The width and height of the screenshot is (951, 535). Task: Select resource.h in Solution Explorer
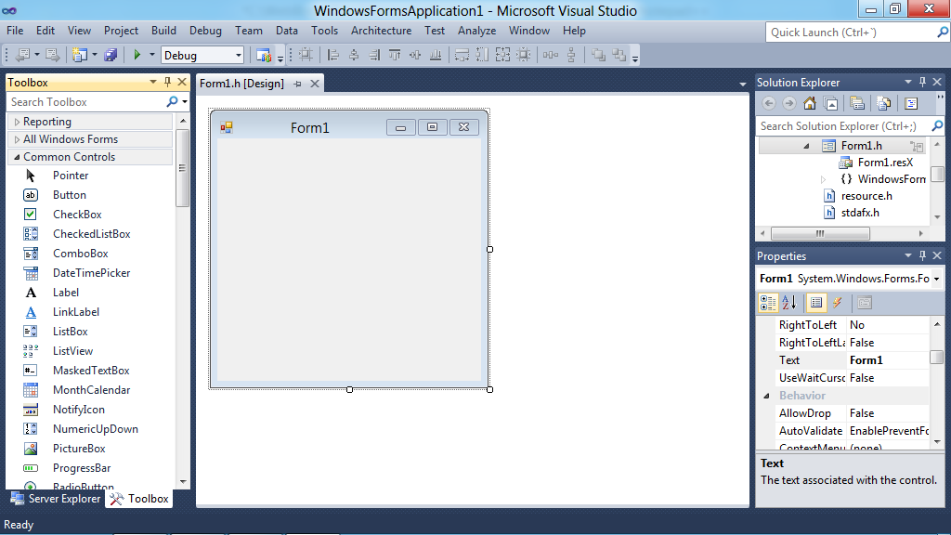click(x=866, y=196)
